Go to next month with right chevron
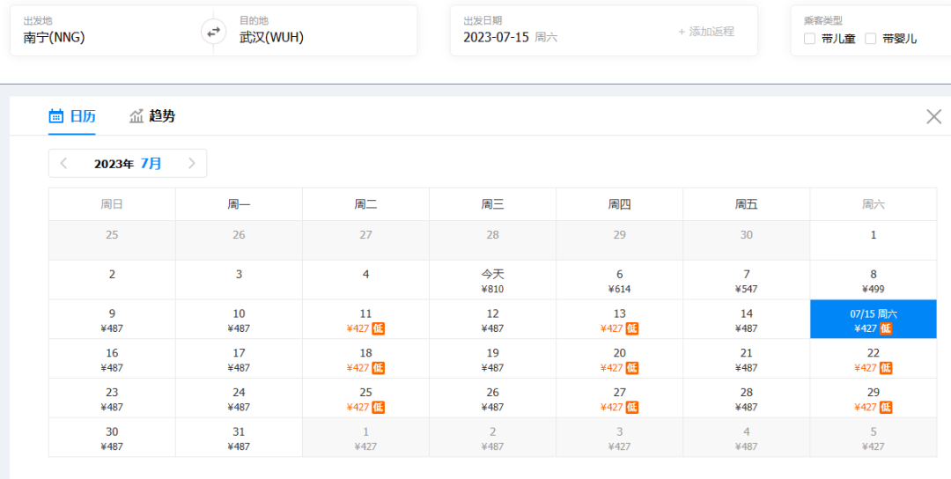951x479 pixels. click(192, 164)
